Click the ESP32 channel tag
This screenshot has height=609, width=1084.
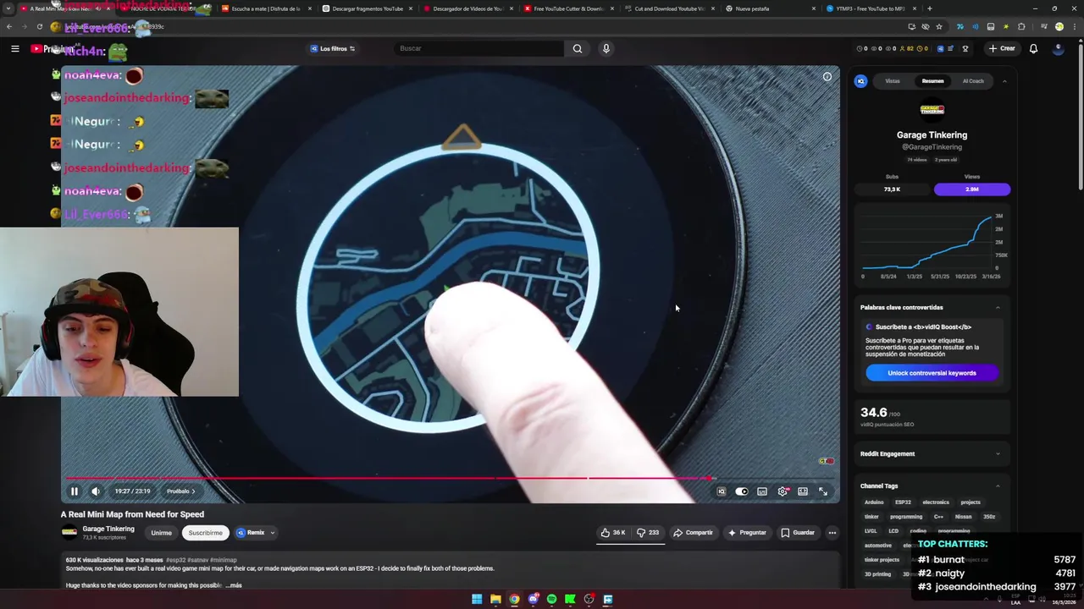click(903, 502)
